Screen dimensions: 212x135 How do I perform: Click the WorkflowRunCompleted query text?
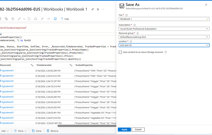click(13, 28)
